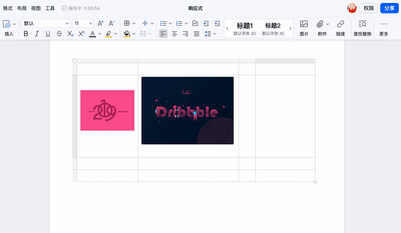Viewport: 401px width, 233px height.
Task: Expand the font color dropdown arrow
Action: [x=99, y=33]
